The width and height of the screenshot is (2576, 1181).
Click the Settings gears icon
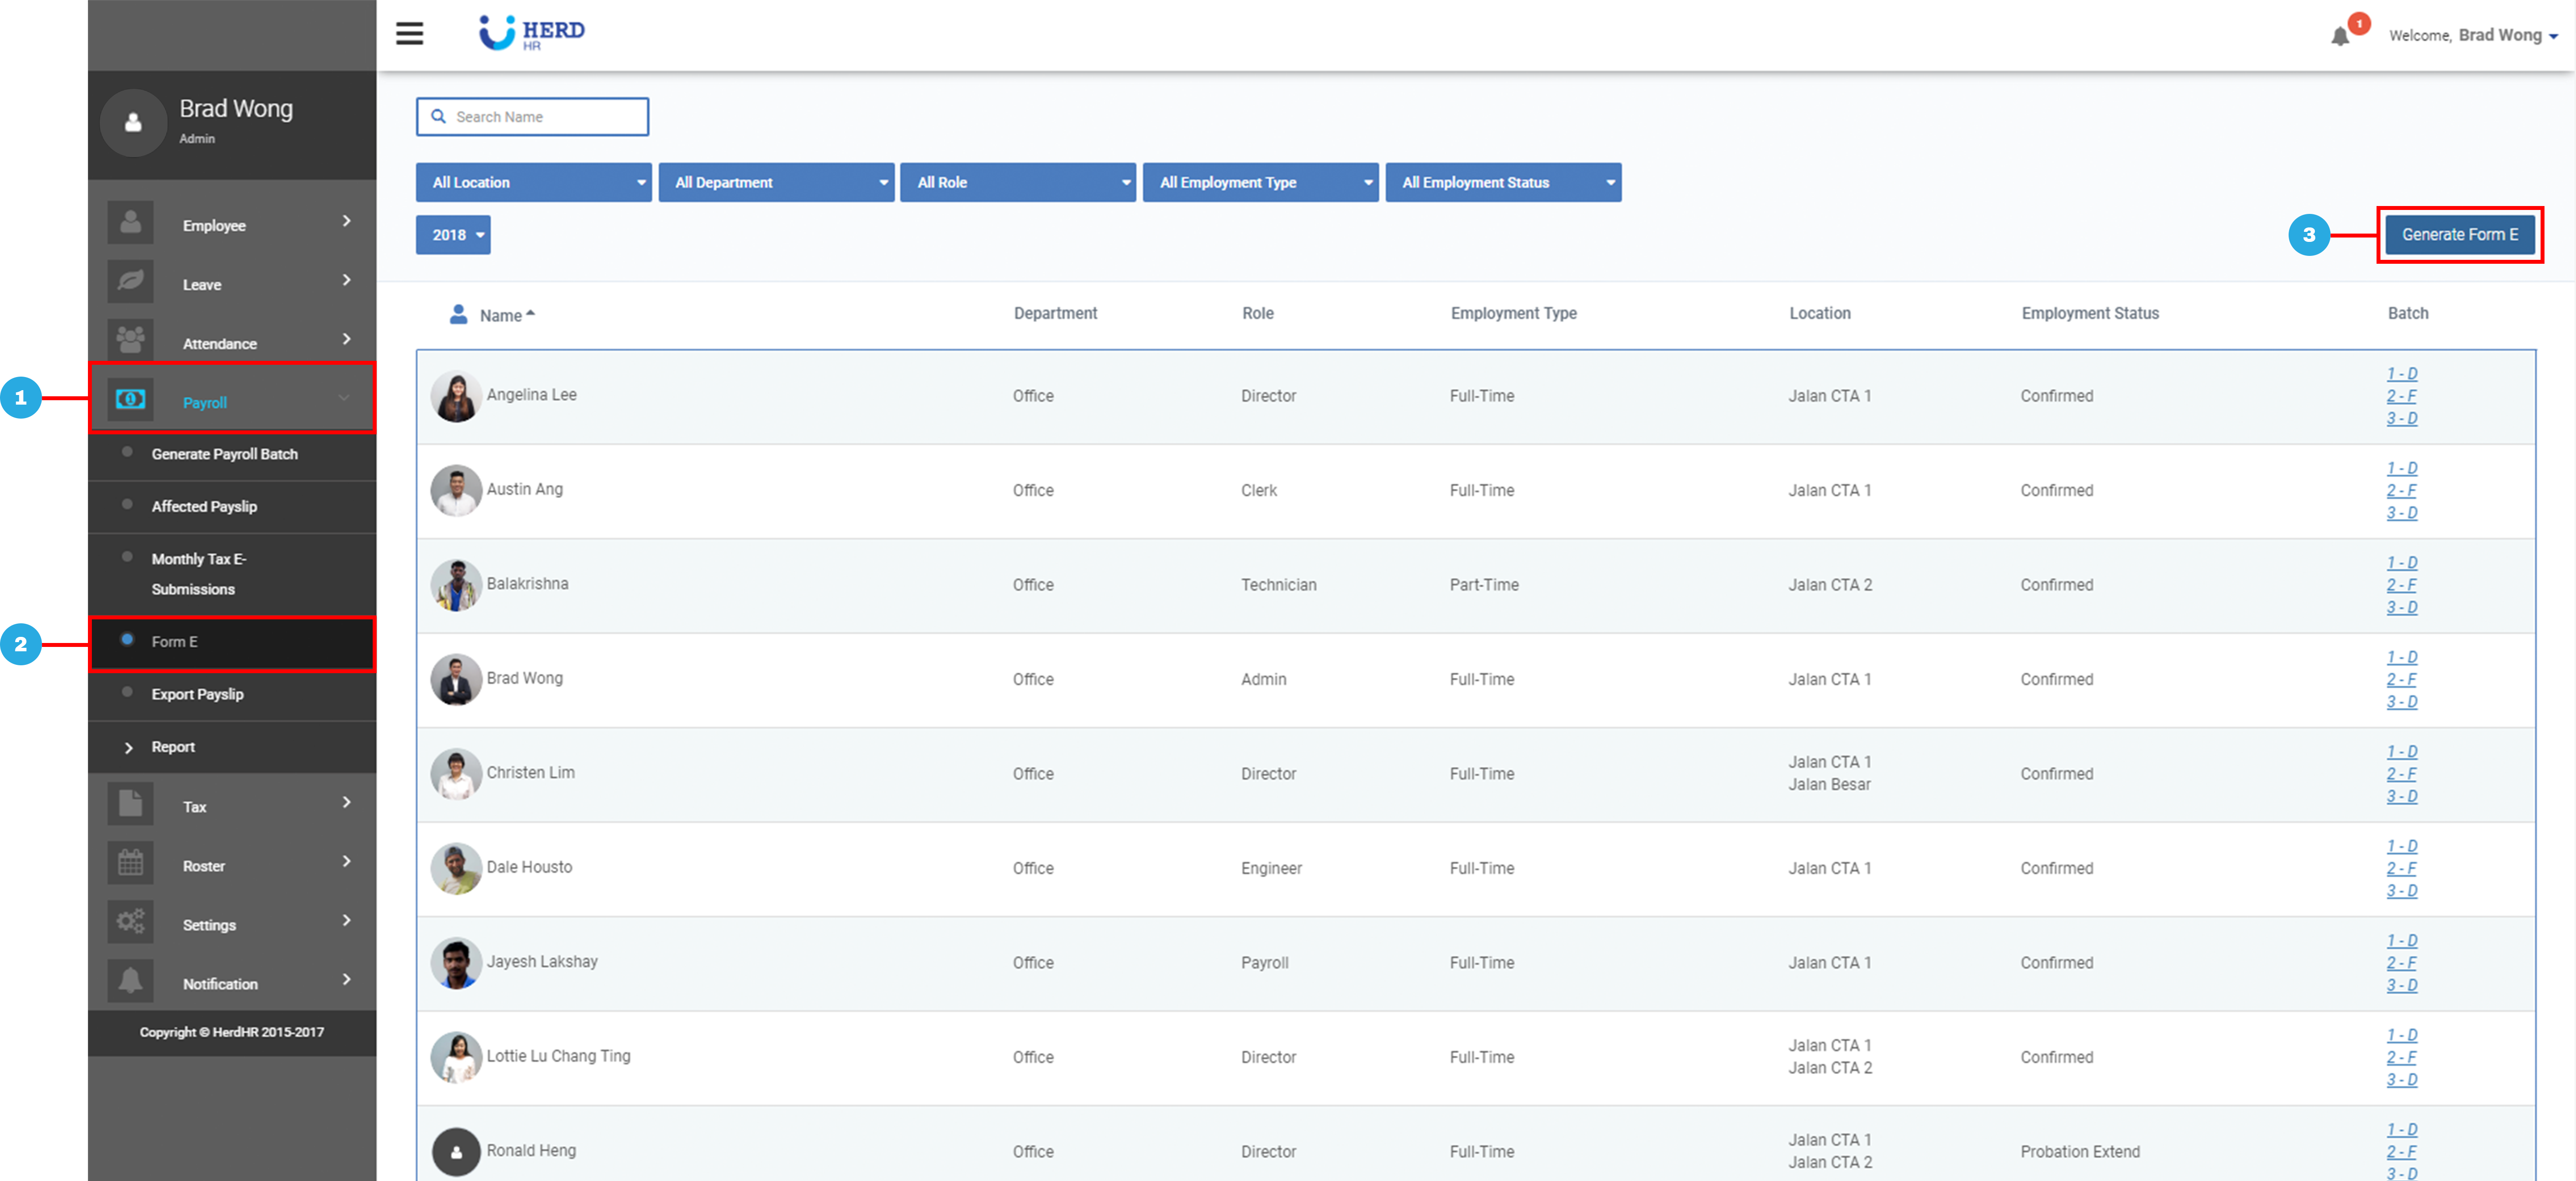coord(131,922)
